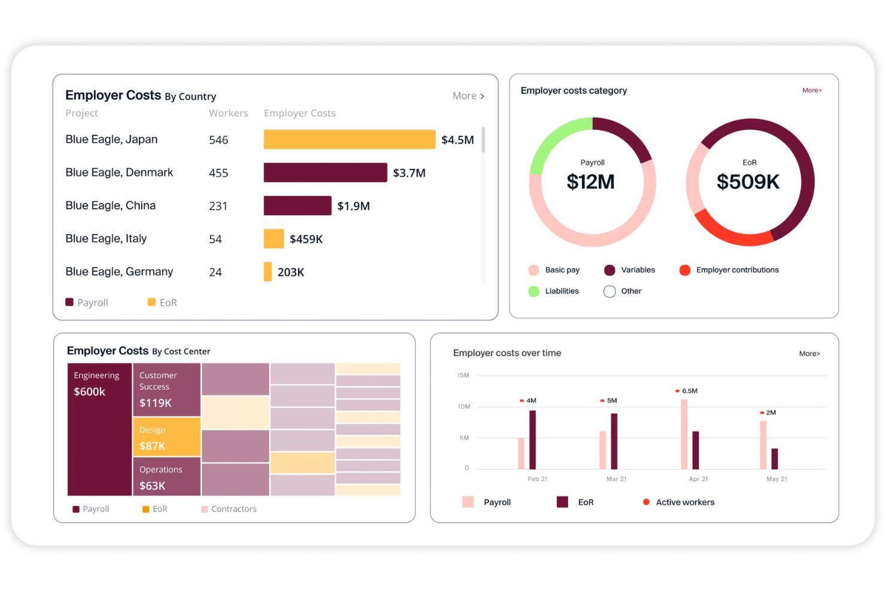Toggle the Employer contributions legend dot

tap(685, 270)
